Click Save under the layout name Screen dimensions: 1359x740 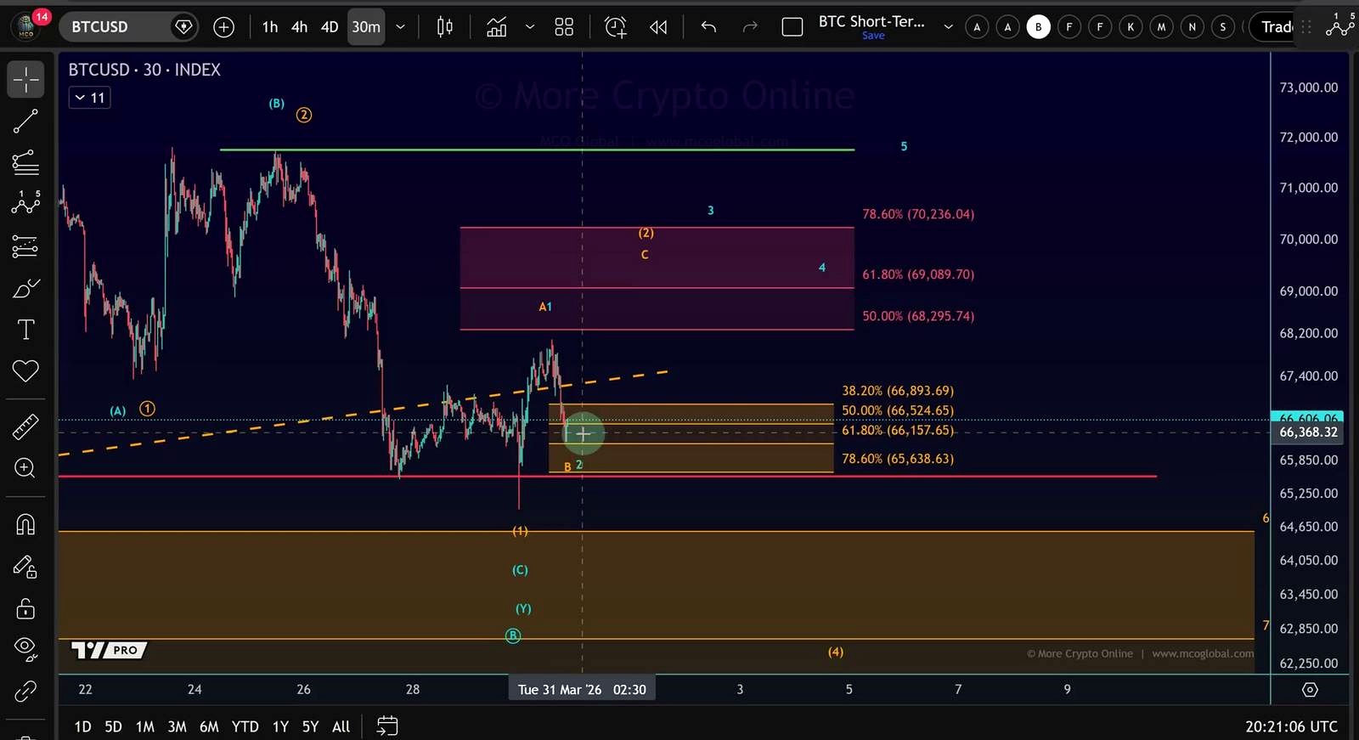pos(873,36)
